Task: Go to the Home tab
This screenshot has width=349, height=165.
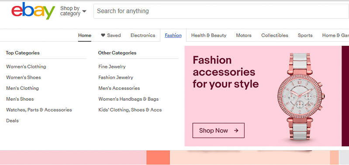Action: click(85, 35)
